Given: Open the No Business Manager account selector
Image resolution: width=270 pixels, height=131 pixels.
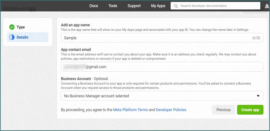Looking at the screenshot, I should [158, 96].
